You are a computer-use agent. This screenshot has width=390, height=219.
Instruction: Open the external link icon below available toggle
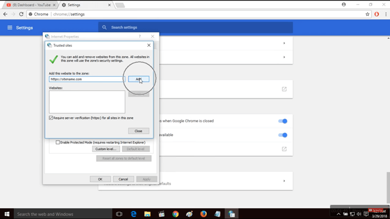(284, 149)
